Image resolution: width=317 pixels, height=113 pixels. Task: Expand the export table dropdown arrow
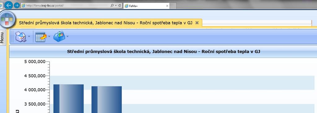point(49,37)
